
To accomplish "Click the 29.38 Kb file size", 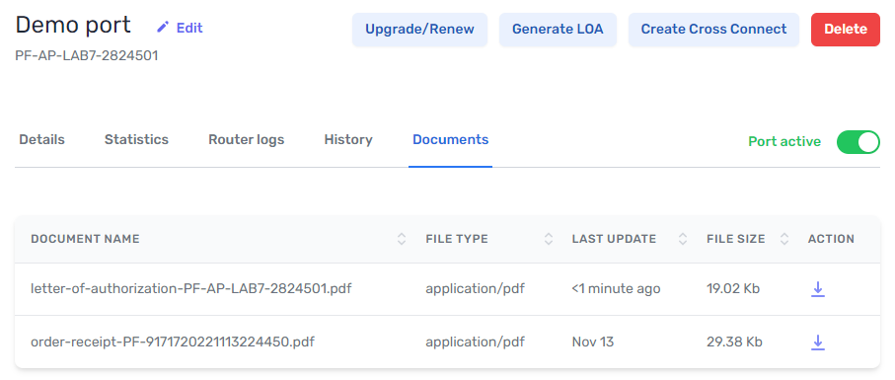I will click(x=734, y=342).
